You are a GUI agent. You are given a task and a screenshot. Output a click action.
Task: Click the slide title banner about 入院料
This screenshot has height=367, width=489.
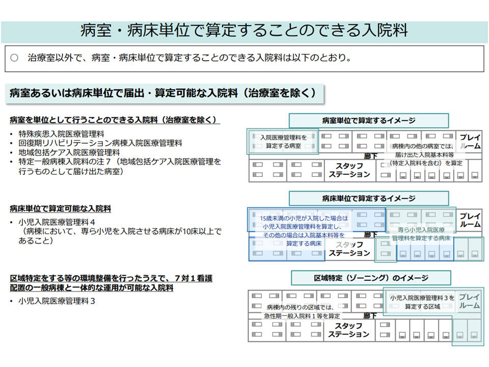click(x=244, y=31)
